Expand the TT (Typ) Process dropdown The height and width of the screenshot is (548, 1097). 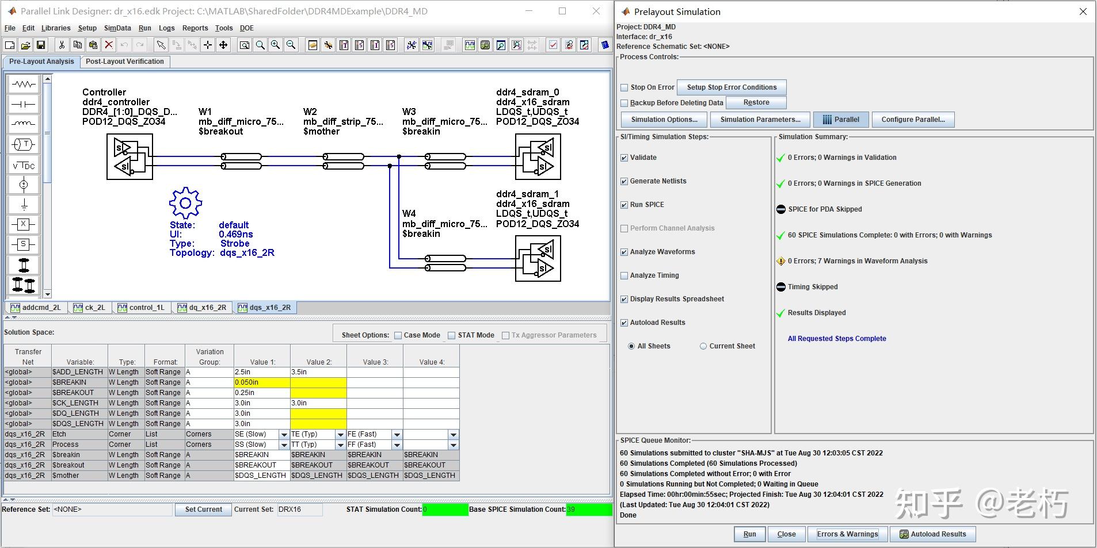(x=340, y=445)
